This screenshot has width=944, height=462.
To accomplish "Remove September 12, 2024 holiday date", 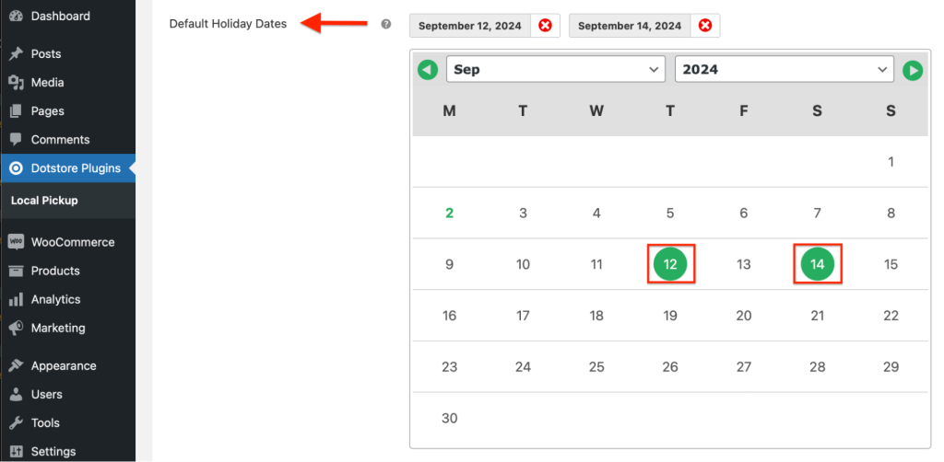I will click(545, 26).
